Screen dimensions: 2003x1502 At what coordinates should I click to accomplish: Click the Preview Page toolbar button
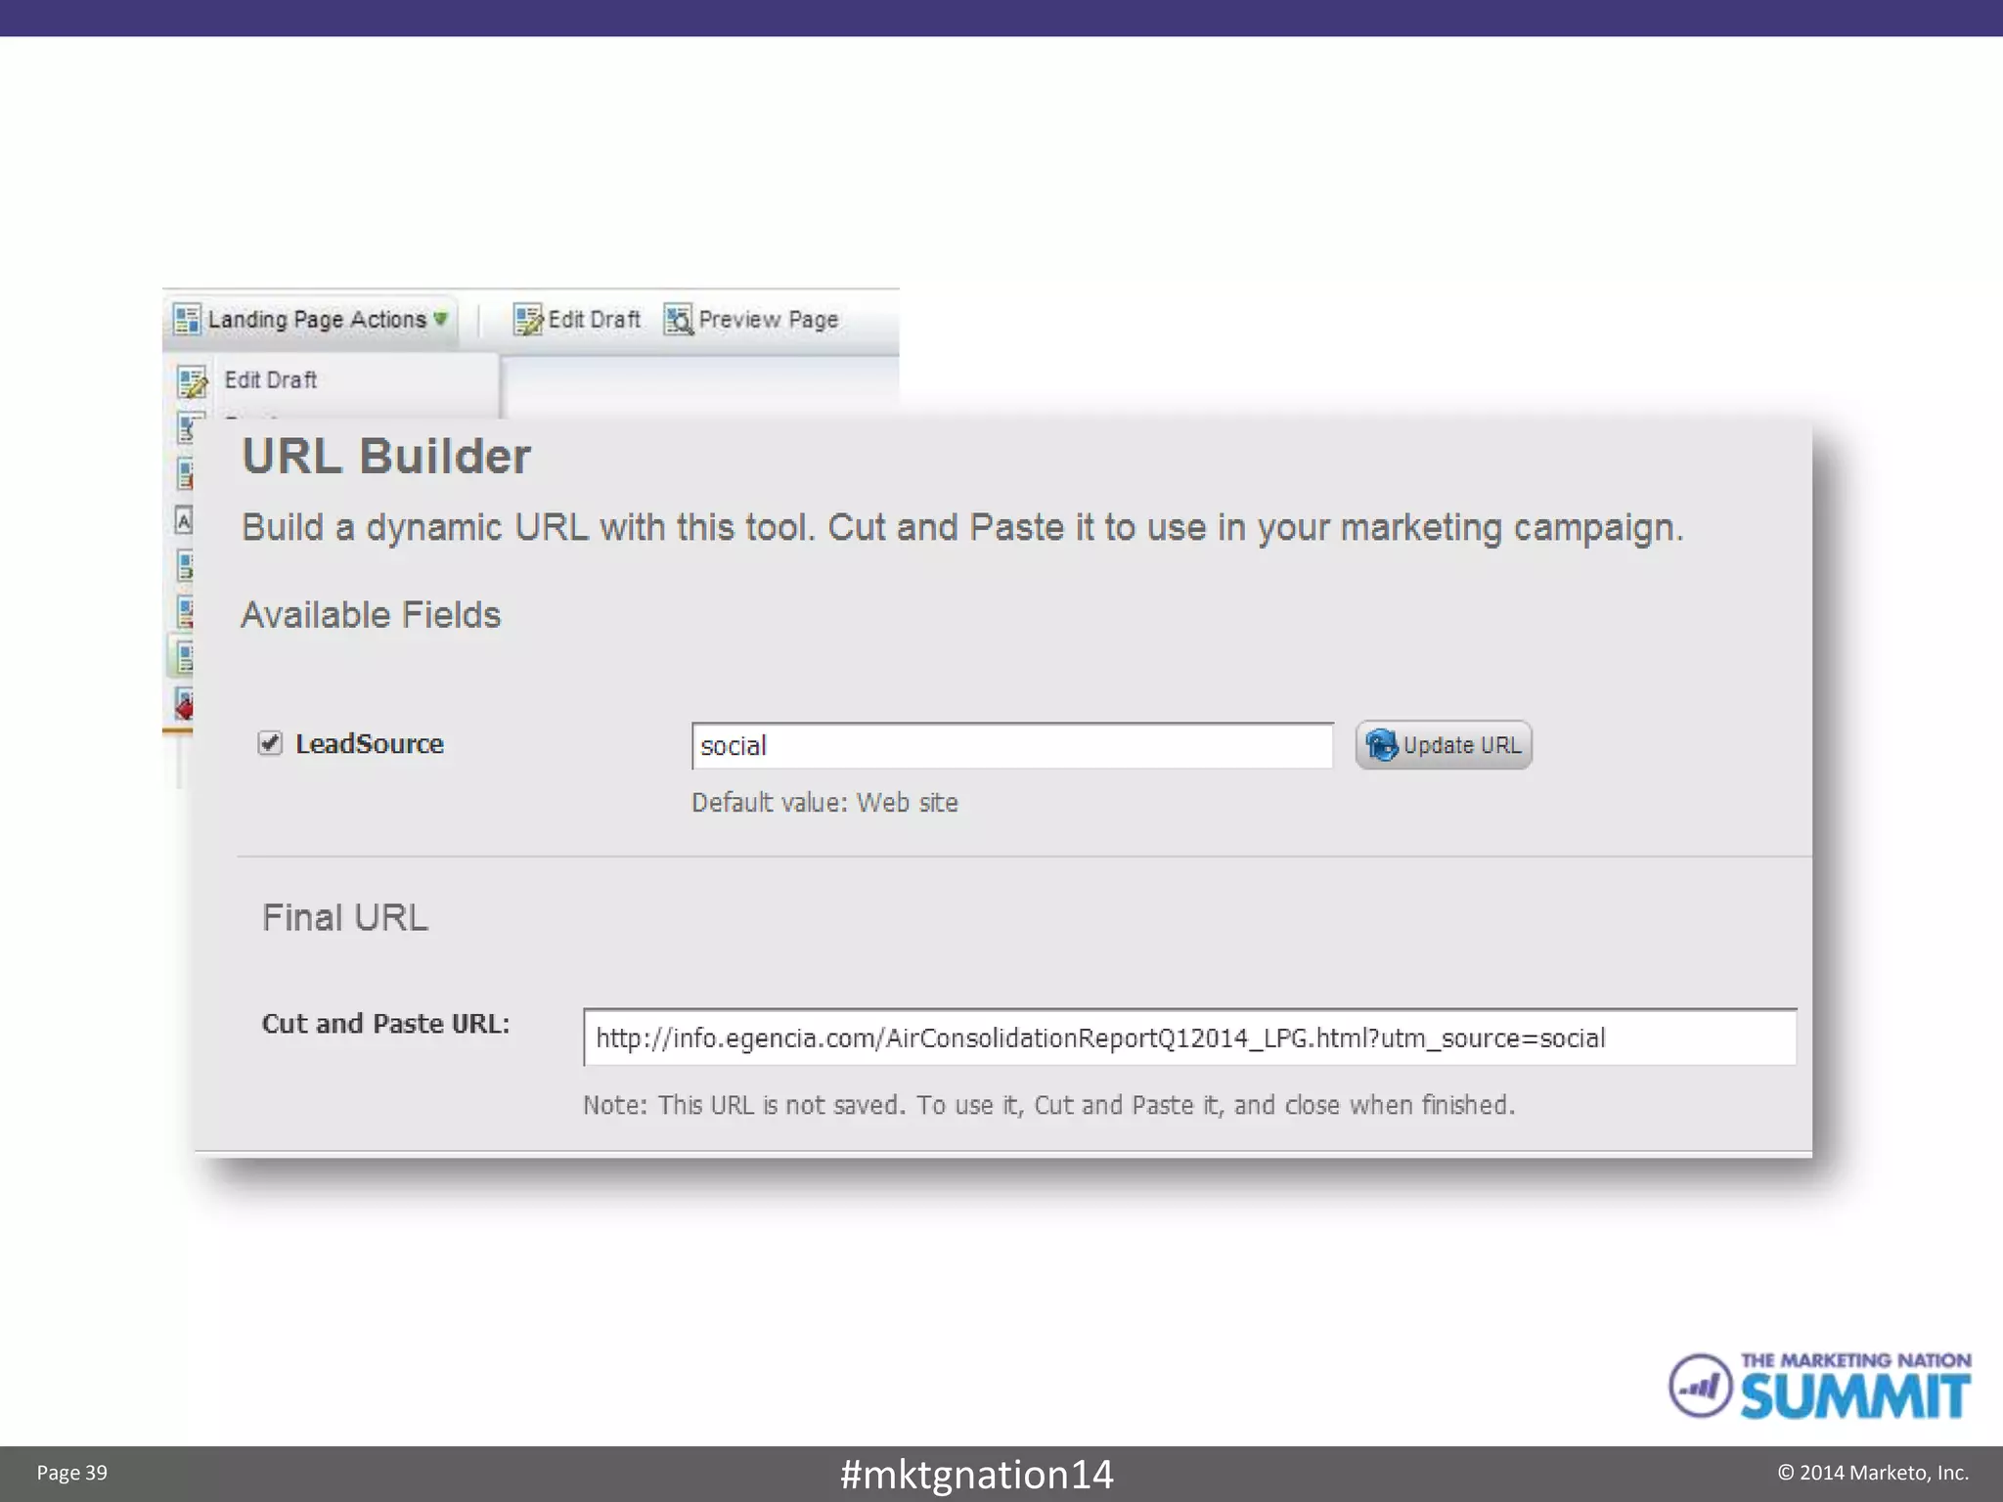(x=751, y=320)
